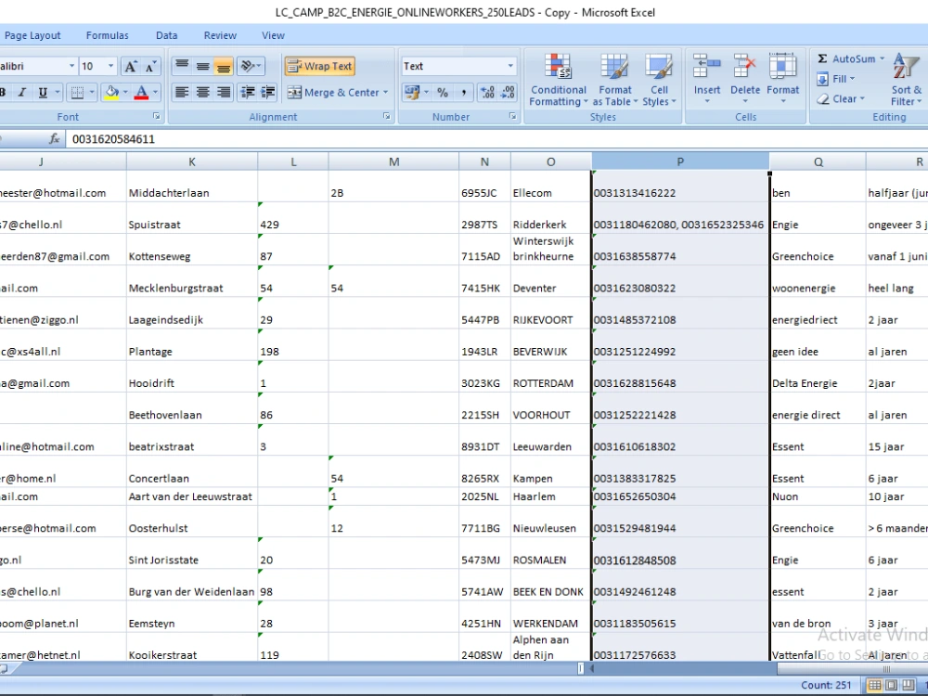Open the number format Text dropdown

click(510, 66)
